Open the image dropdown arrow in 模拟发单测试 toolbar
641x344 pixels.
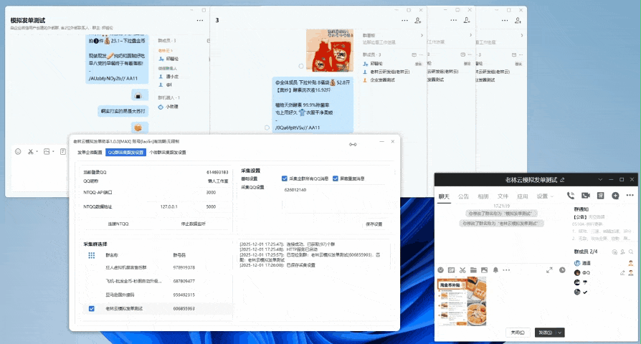[x=53, y=151]
